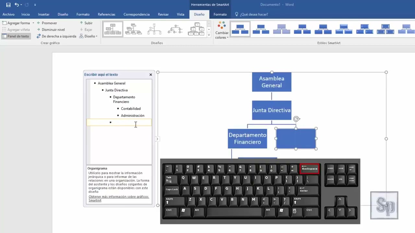Click the Contabilidad entry in the text pane
This screenshot has height=233, width=415.
(x=131, y=109)
